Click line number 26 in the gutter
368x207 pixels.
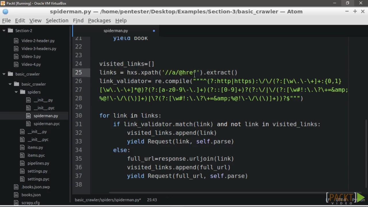[x=78, y=81]
